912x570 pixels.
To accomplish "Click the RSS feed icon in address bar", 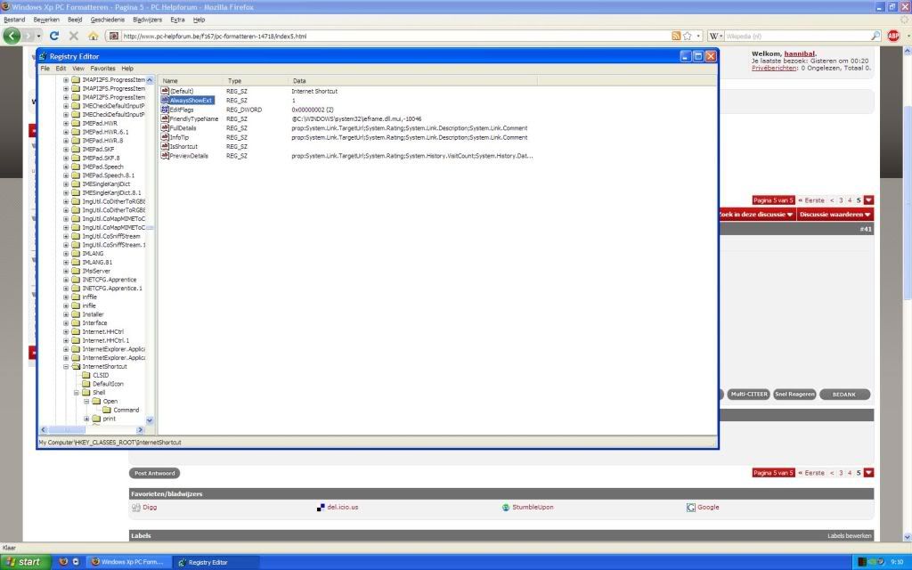I will coord(677,36).
